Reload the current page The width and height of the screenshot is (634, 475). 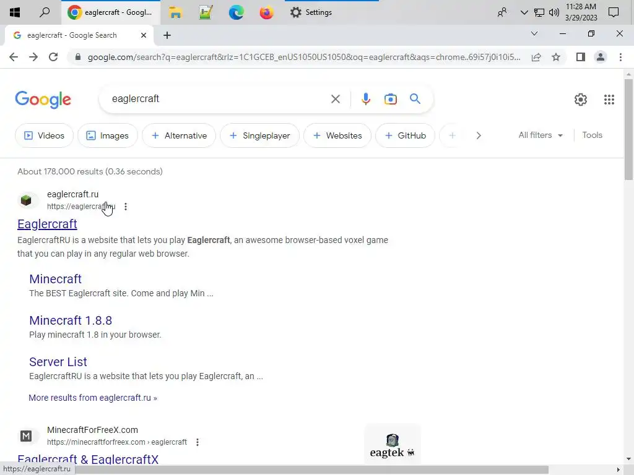point(53,57)
